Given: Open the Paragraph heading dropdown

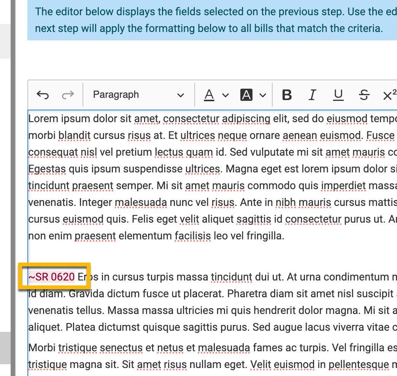Looking at the screenshot, I should point(138,95).
